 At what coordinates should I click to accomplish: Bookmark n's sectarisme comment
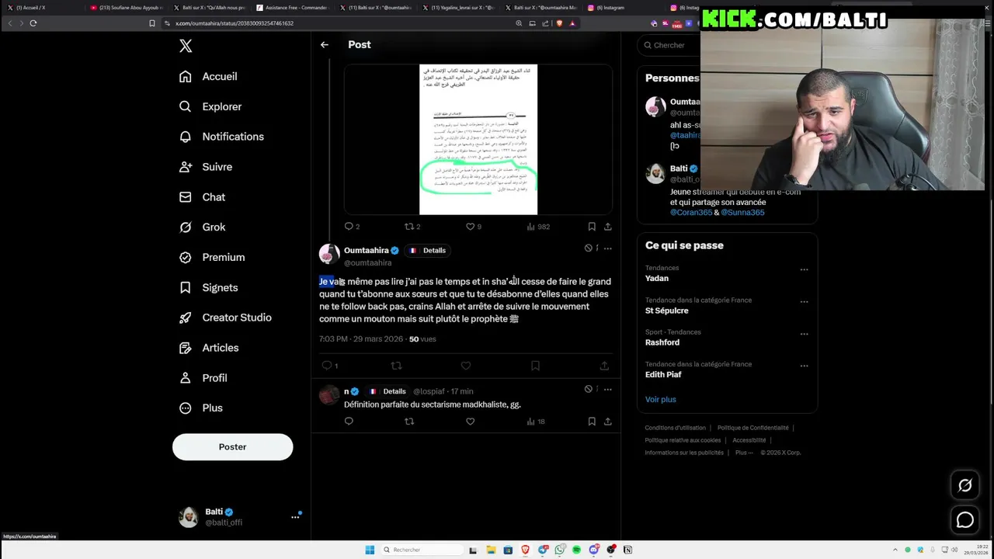tap(592, 422)
